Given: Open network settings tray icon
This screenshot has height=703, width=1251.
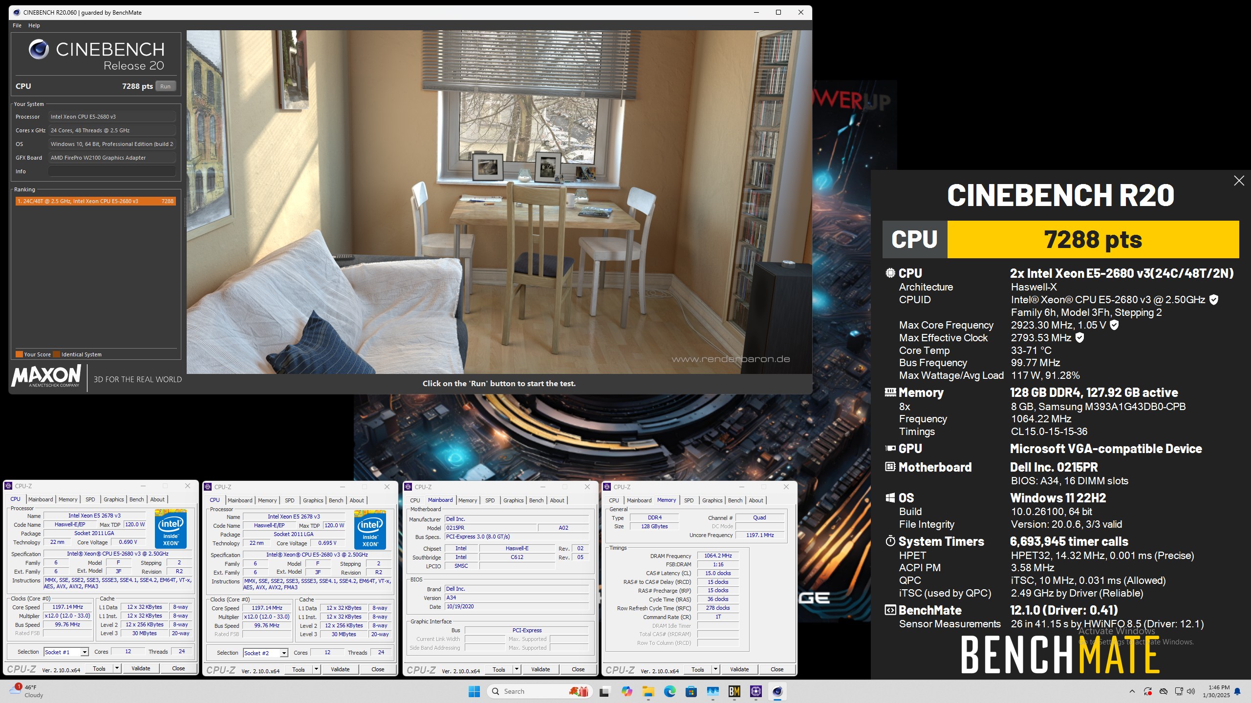Looking at the screenshot, I should pos(1179,691).
